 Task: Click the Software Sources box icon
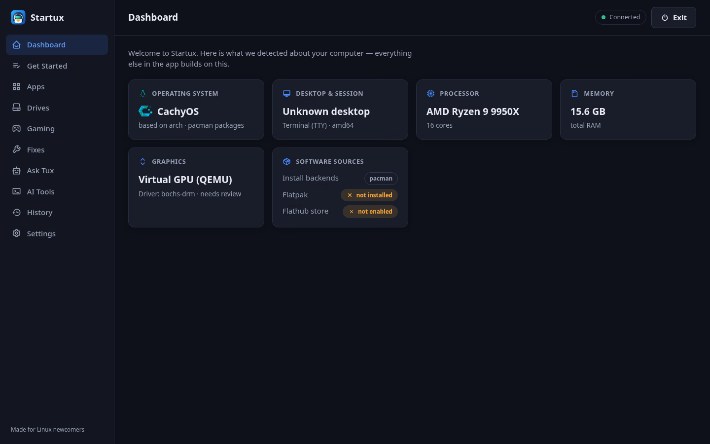[x=286, y=161]
